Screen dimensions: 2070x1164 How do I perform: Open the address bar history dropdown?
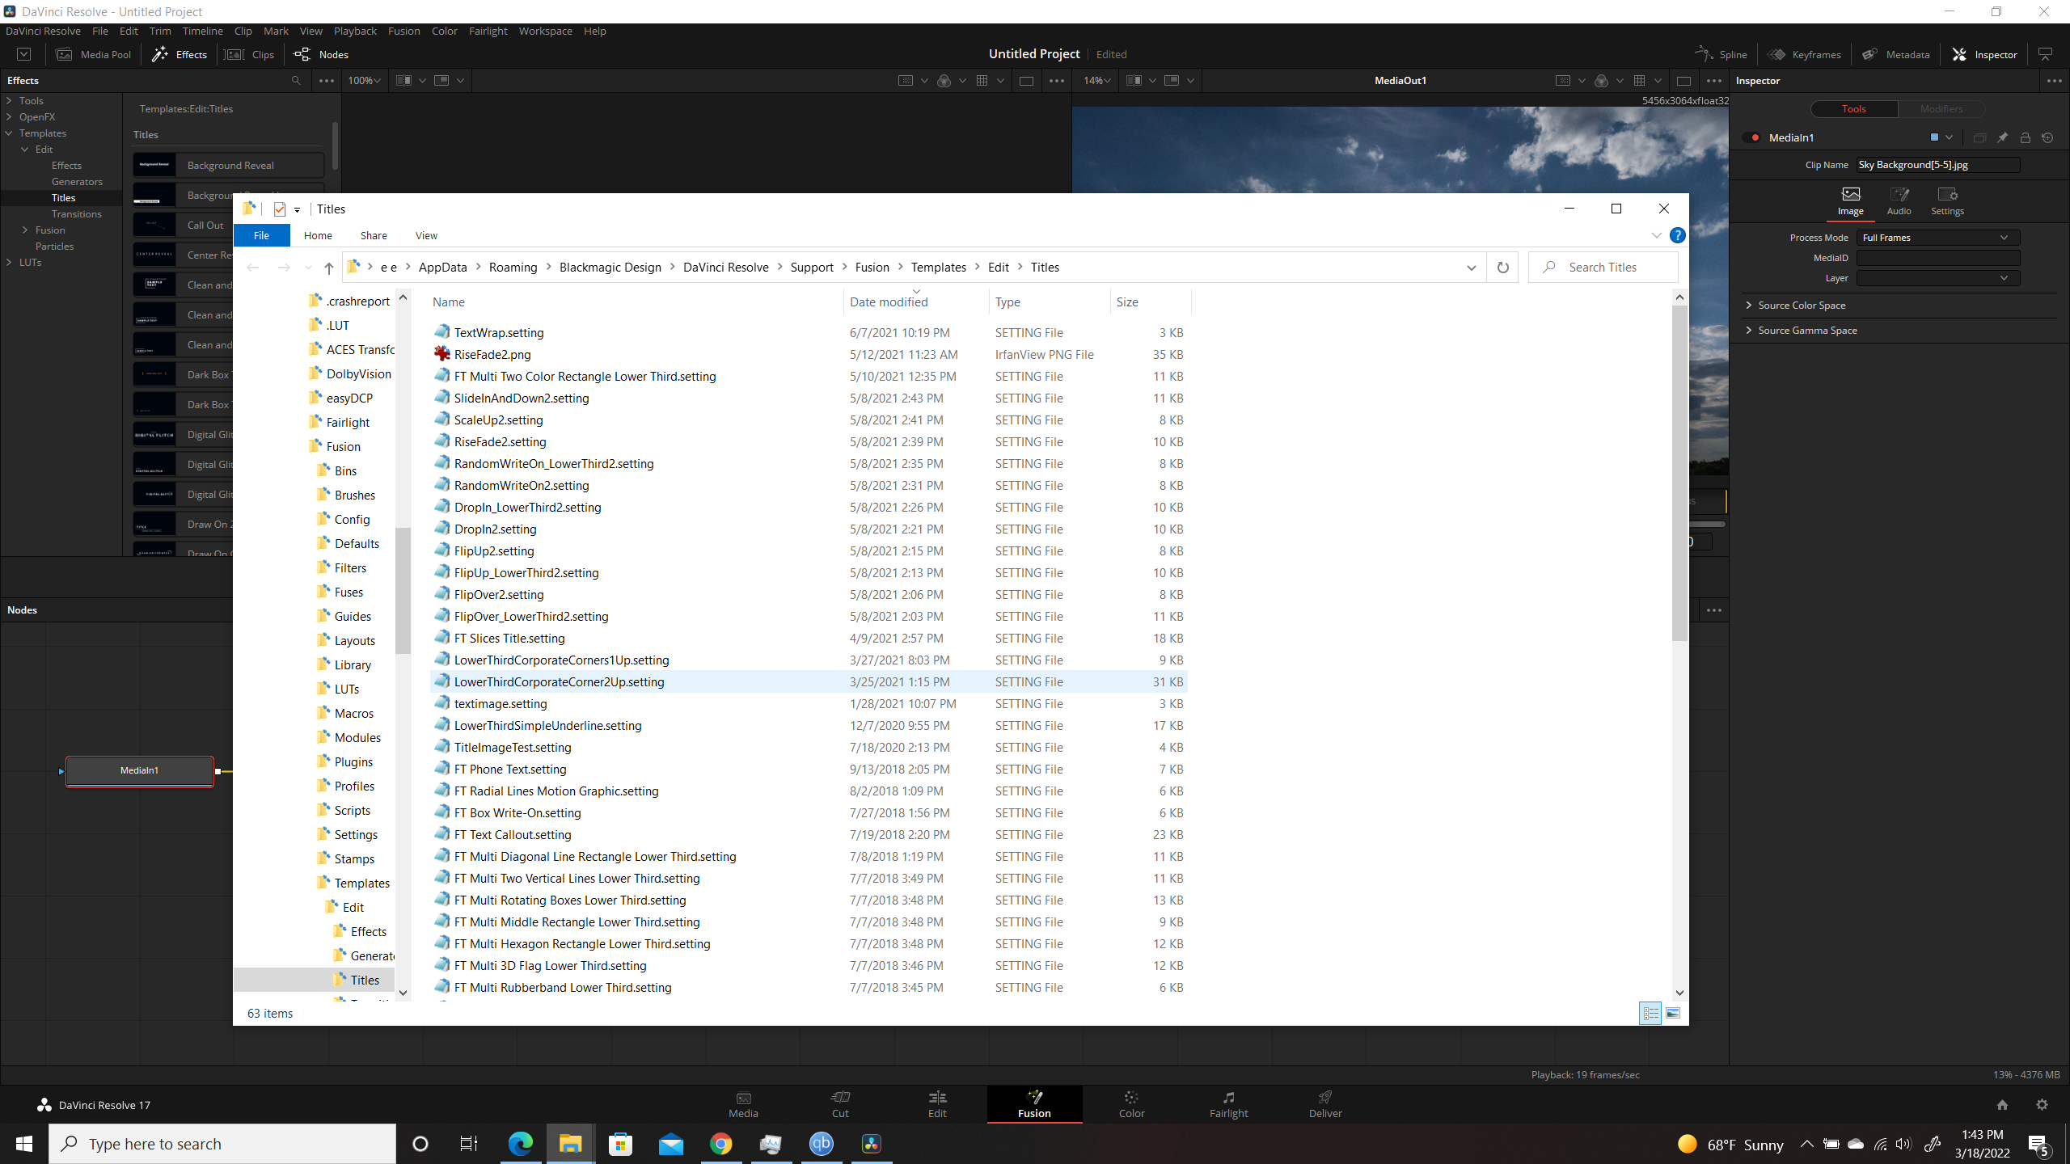(1471, 268)
